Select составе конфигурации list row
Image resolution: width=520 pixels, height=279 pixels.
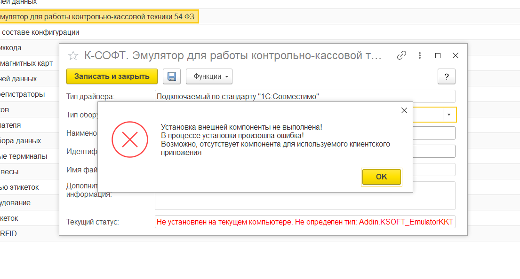pyautogui.click(x=40, y=32)
